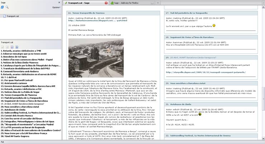Open the Opcions dropdown in Sage sidebar
Image resolution: width=265 pixels, height=144 pixels.
pos(56,8)
